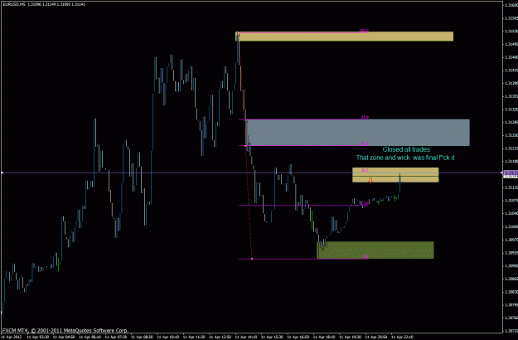Click the 11 Apr 2012 date label

[x=12, y=337]
